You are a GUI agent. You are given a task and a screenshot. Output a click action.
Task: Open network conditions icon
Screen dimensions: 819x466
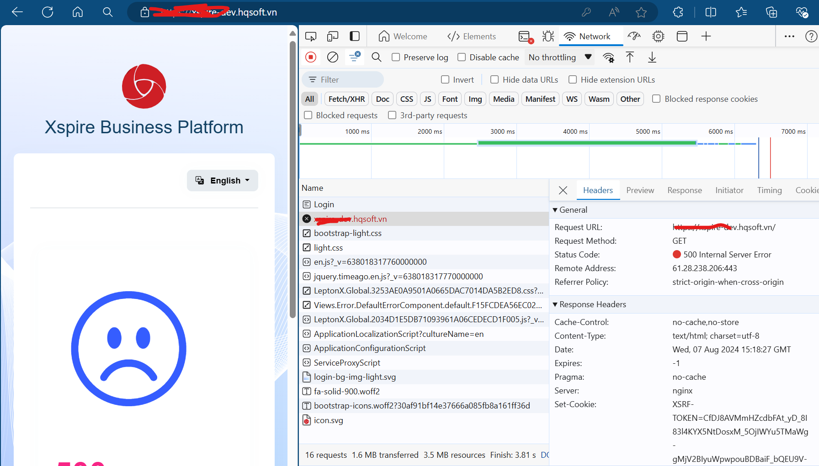click(608, 58)
